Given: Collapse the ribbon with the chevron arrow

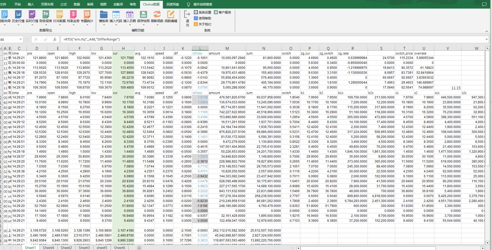Looking at the screenshot, I should click(486, 31).
